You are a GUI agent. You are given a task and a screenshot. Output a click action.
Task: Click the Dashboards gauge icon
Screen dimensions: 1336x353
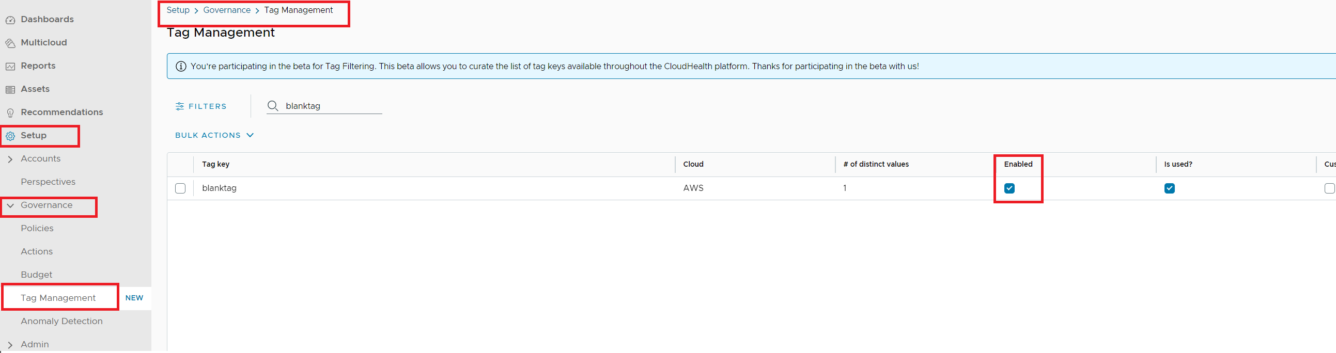tap(10, 20)
